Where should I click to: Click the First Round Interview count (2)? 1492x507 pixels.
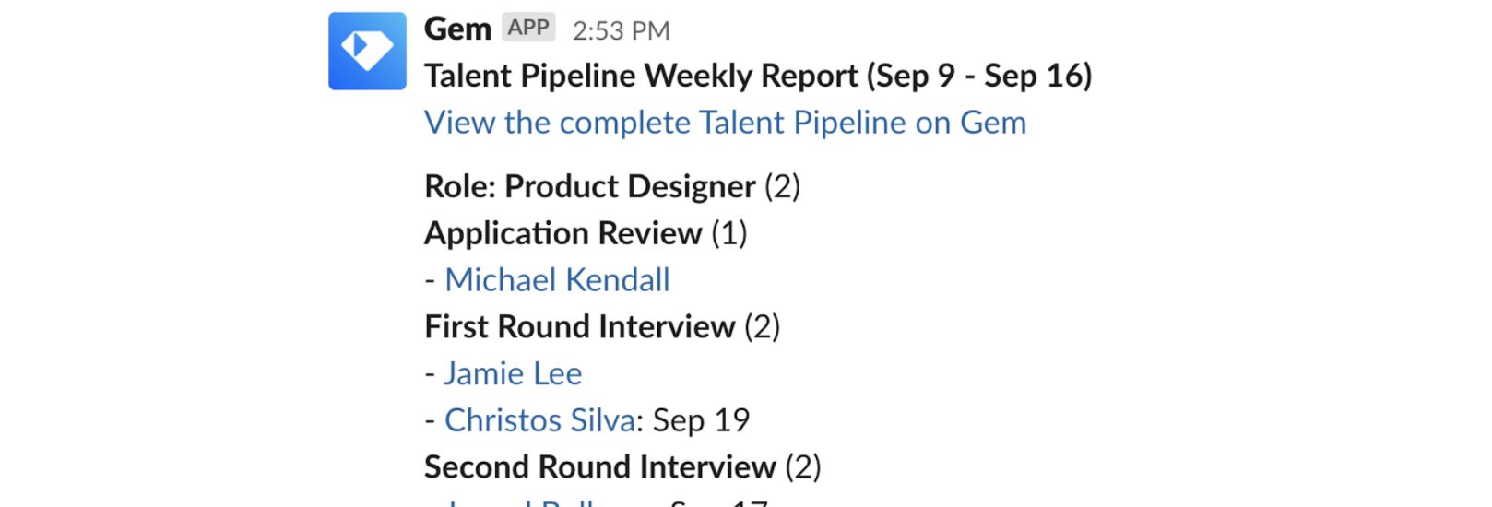coord(762,326)
